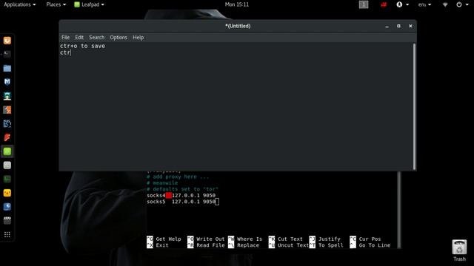Click the light gray icon below Leafpad
The image size is (474, 266).
click(x=7, y=166)
